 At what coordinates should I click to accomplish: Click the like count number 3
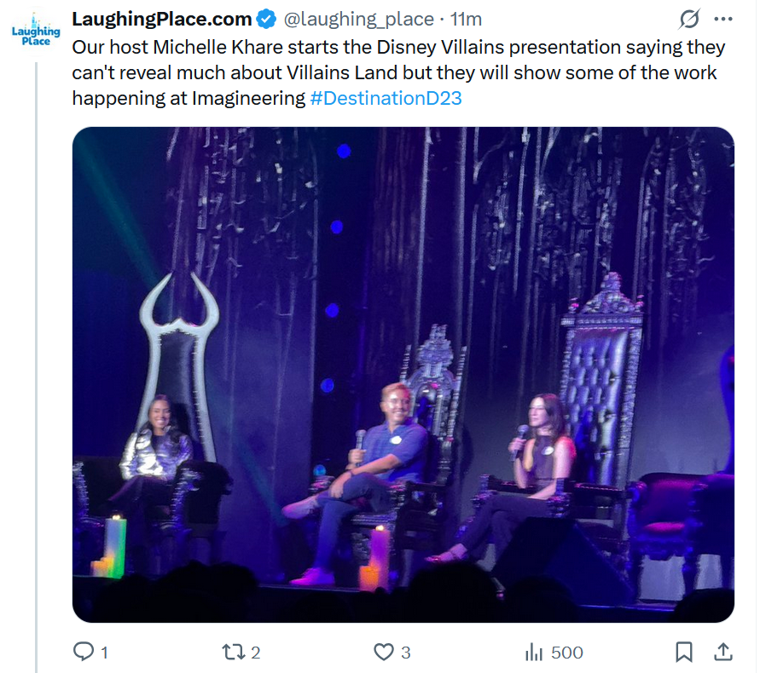406,653
